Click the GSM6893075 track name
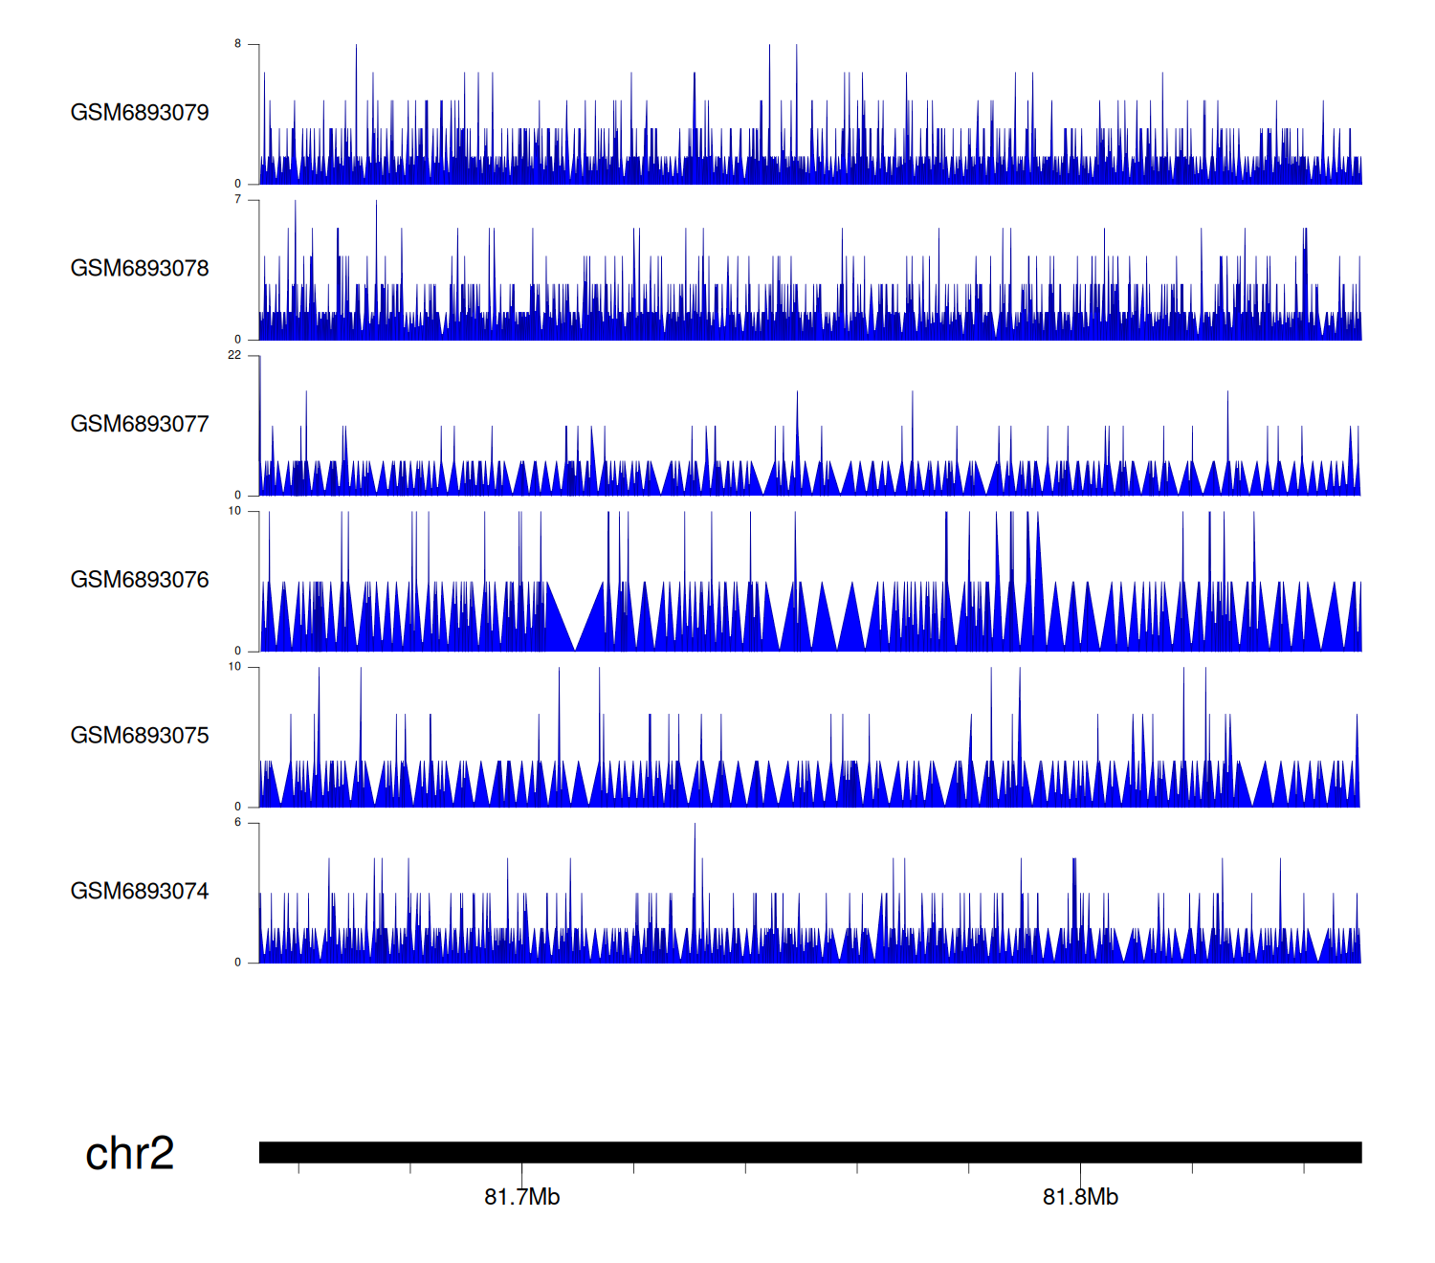 pos(140,736)
